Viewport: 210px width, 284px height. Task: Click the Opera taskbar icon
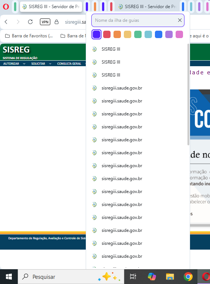pyautogui.click(x=206, y=277)
